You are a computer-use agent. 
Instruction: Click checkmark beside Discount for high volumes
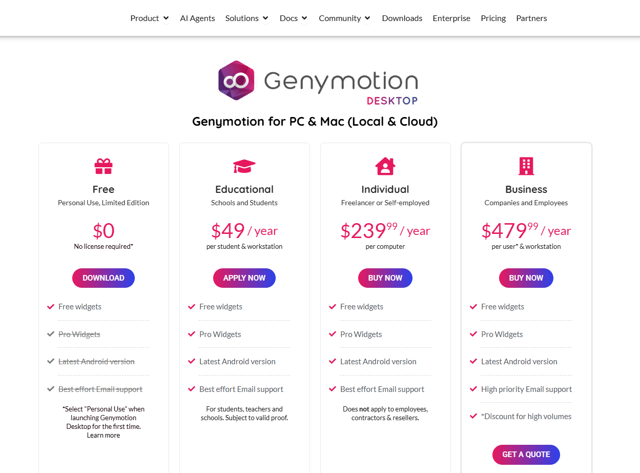[x=473, y=416]
